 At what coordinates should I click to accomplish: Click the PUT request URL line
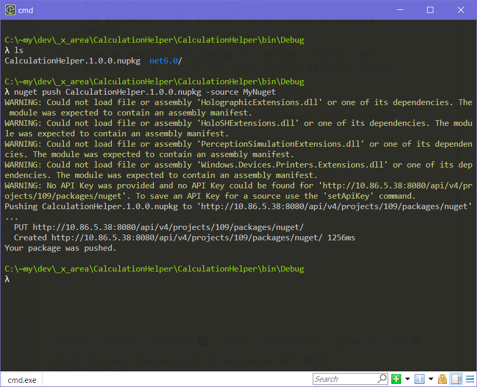tap(158, 227)
